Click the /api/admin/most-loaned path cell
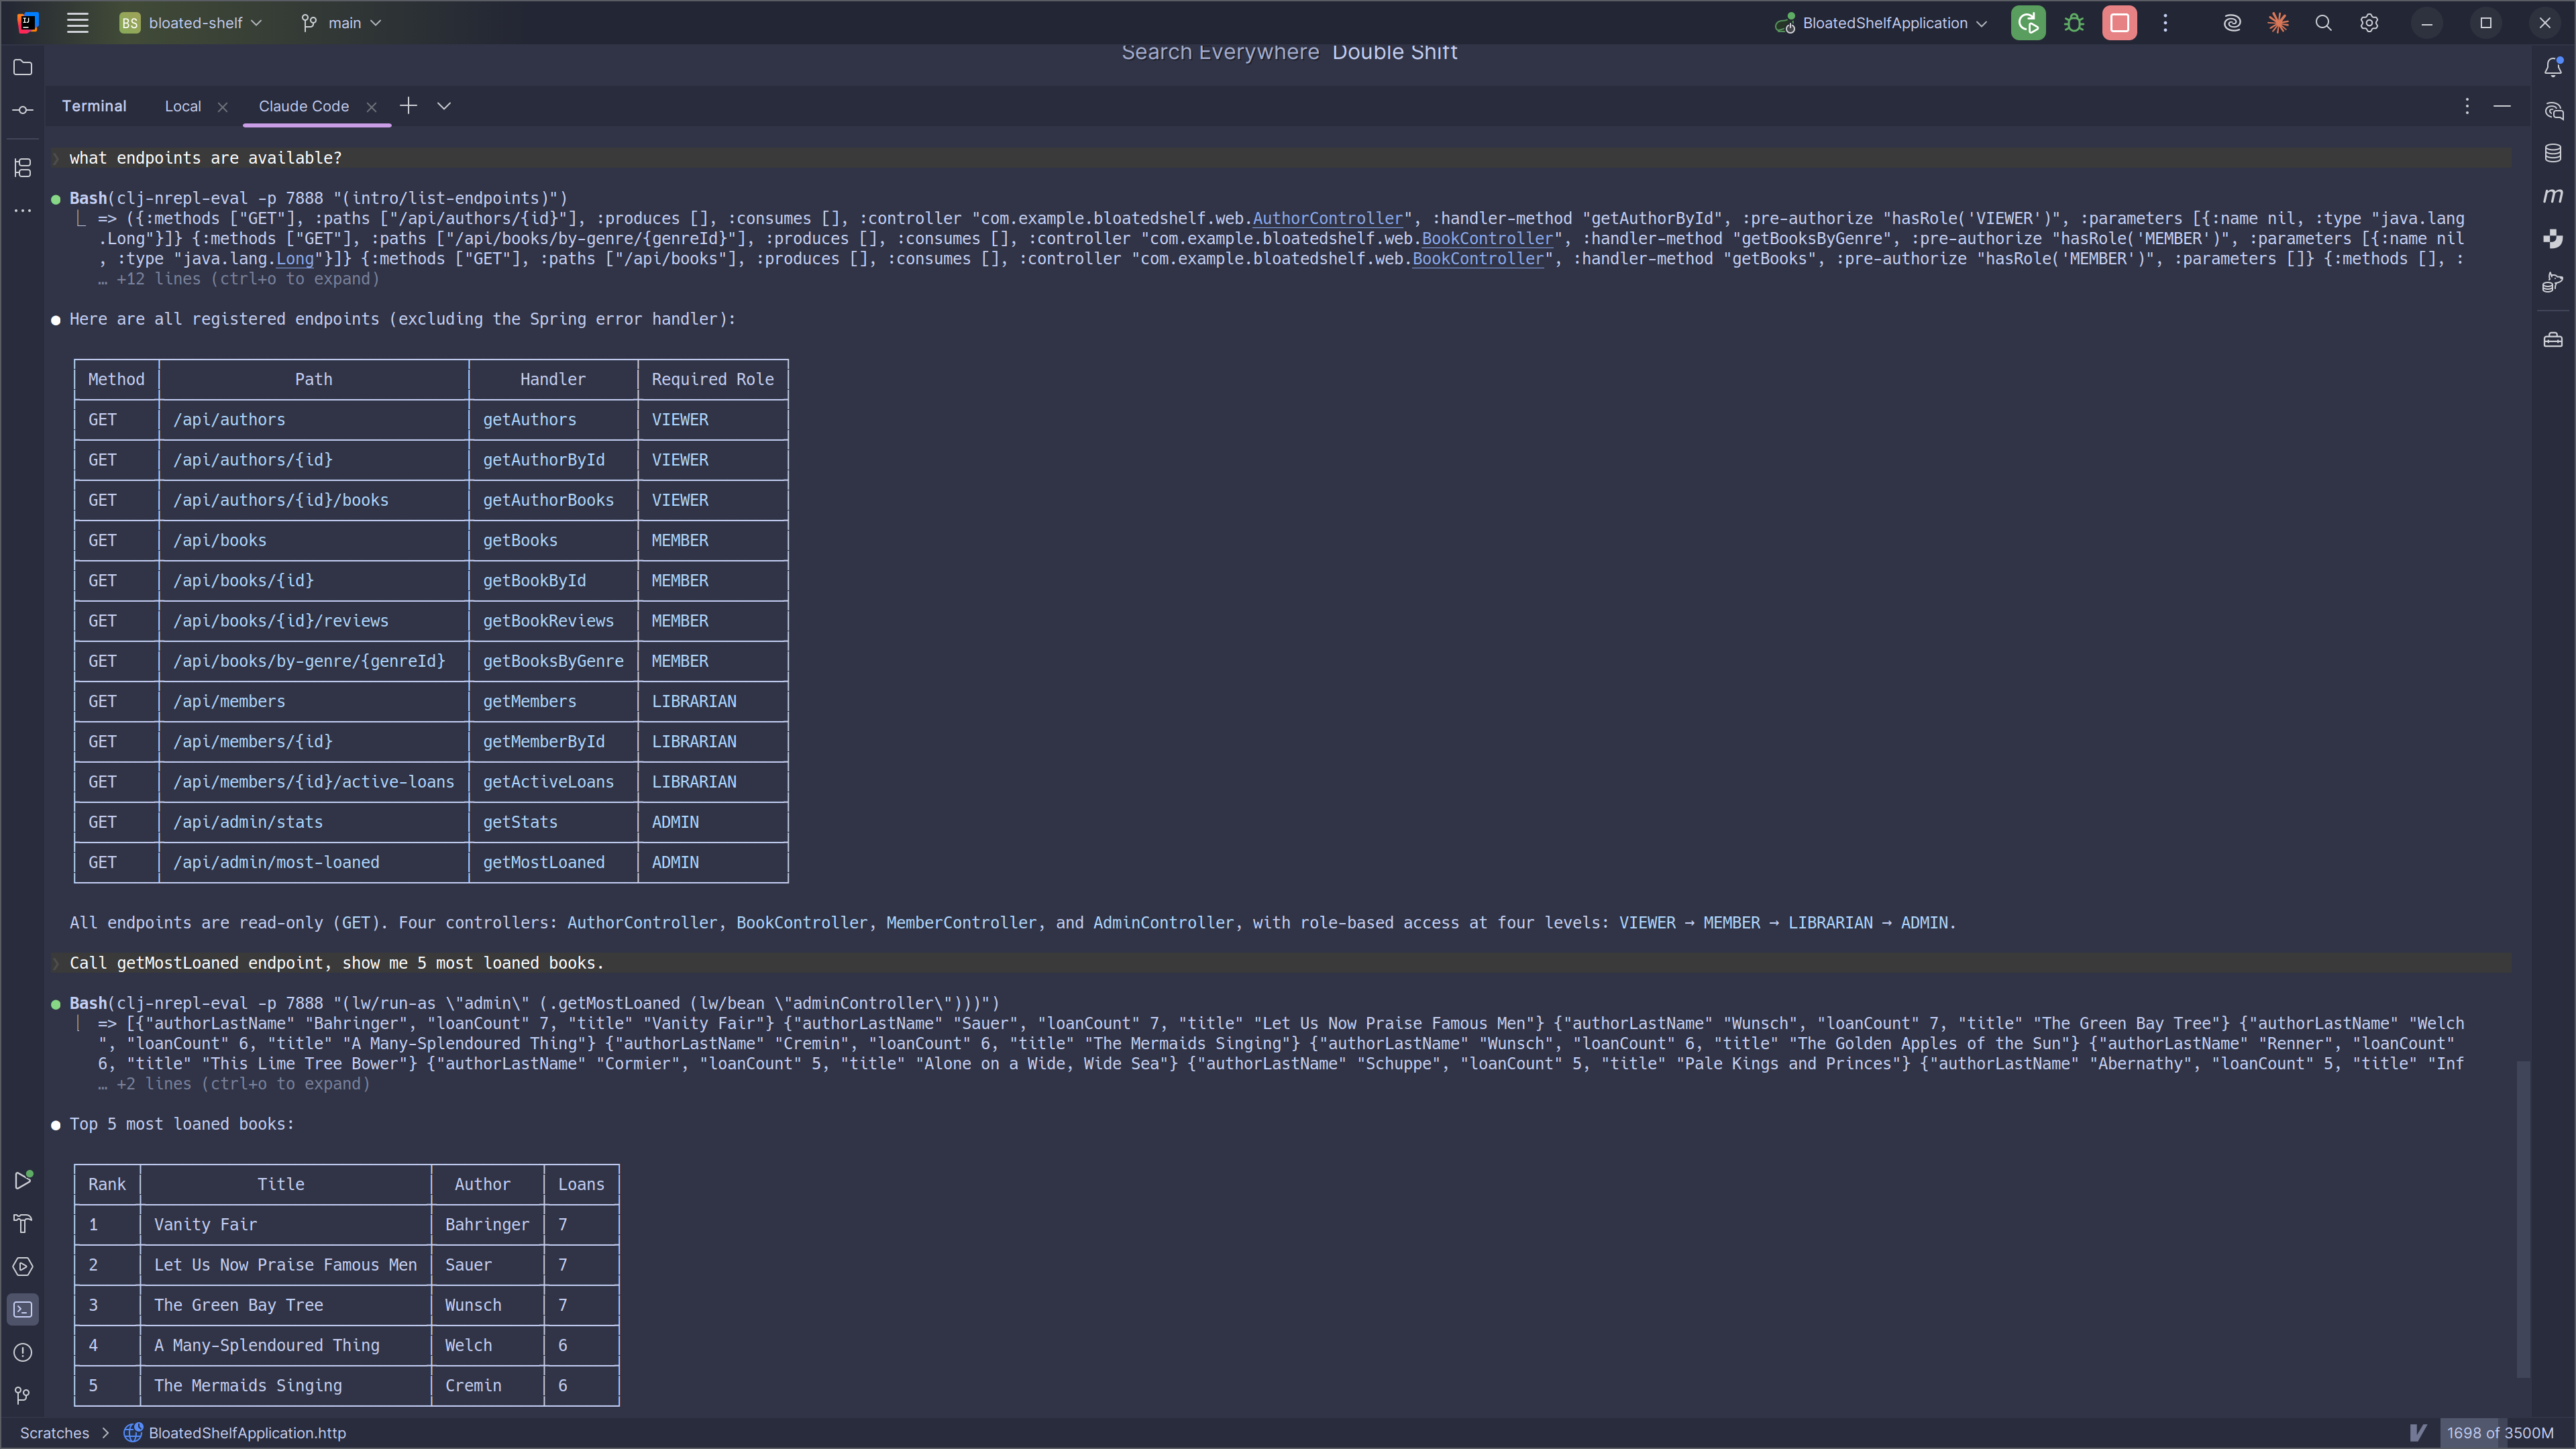Screen dimensions: 2576x1449 314,862
